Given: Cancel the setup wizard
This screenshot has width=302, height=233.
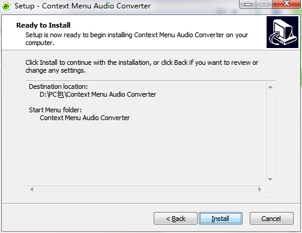Looking at the screenshot, I should click(271, 219).
